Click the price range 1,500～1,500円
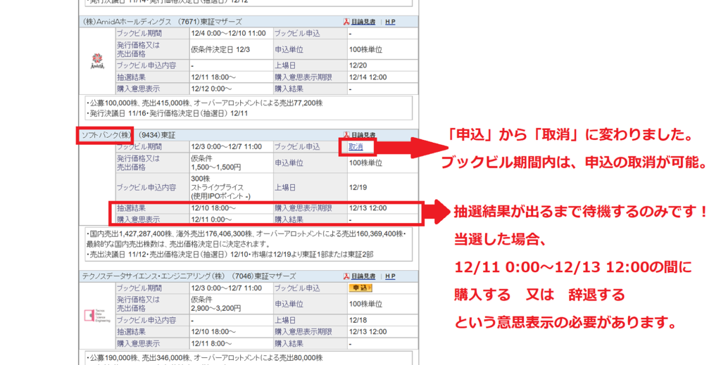The image size is (721, 365). [x=215, y=167]
